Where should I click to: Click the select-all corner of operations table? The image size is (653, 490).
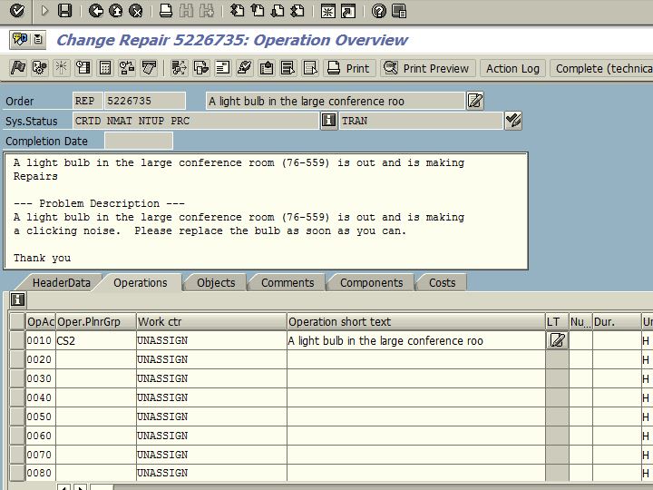(x=17, y=321)
